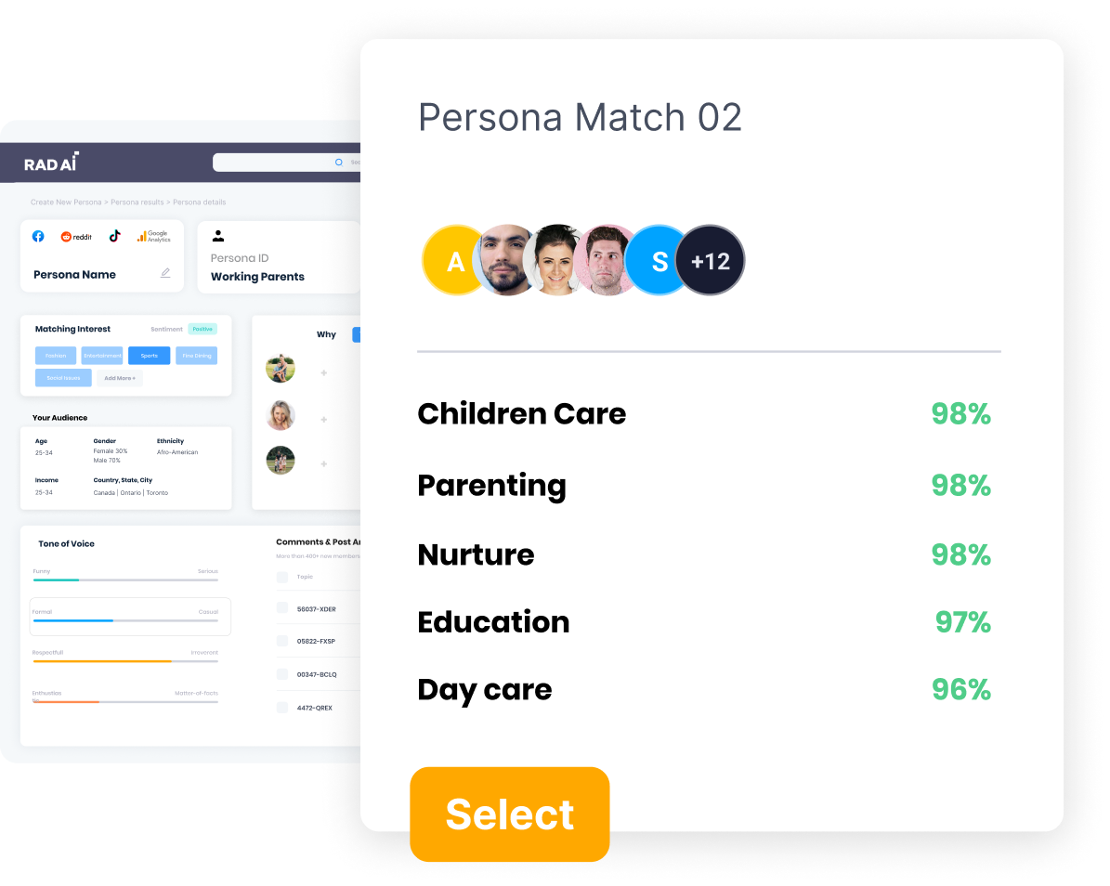Click the TikTok source icon

pos(114,237)
